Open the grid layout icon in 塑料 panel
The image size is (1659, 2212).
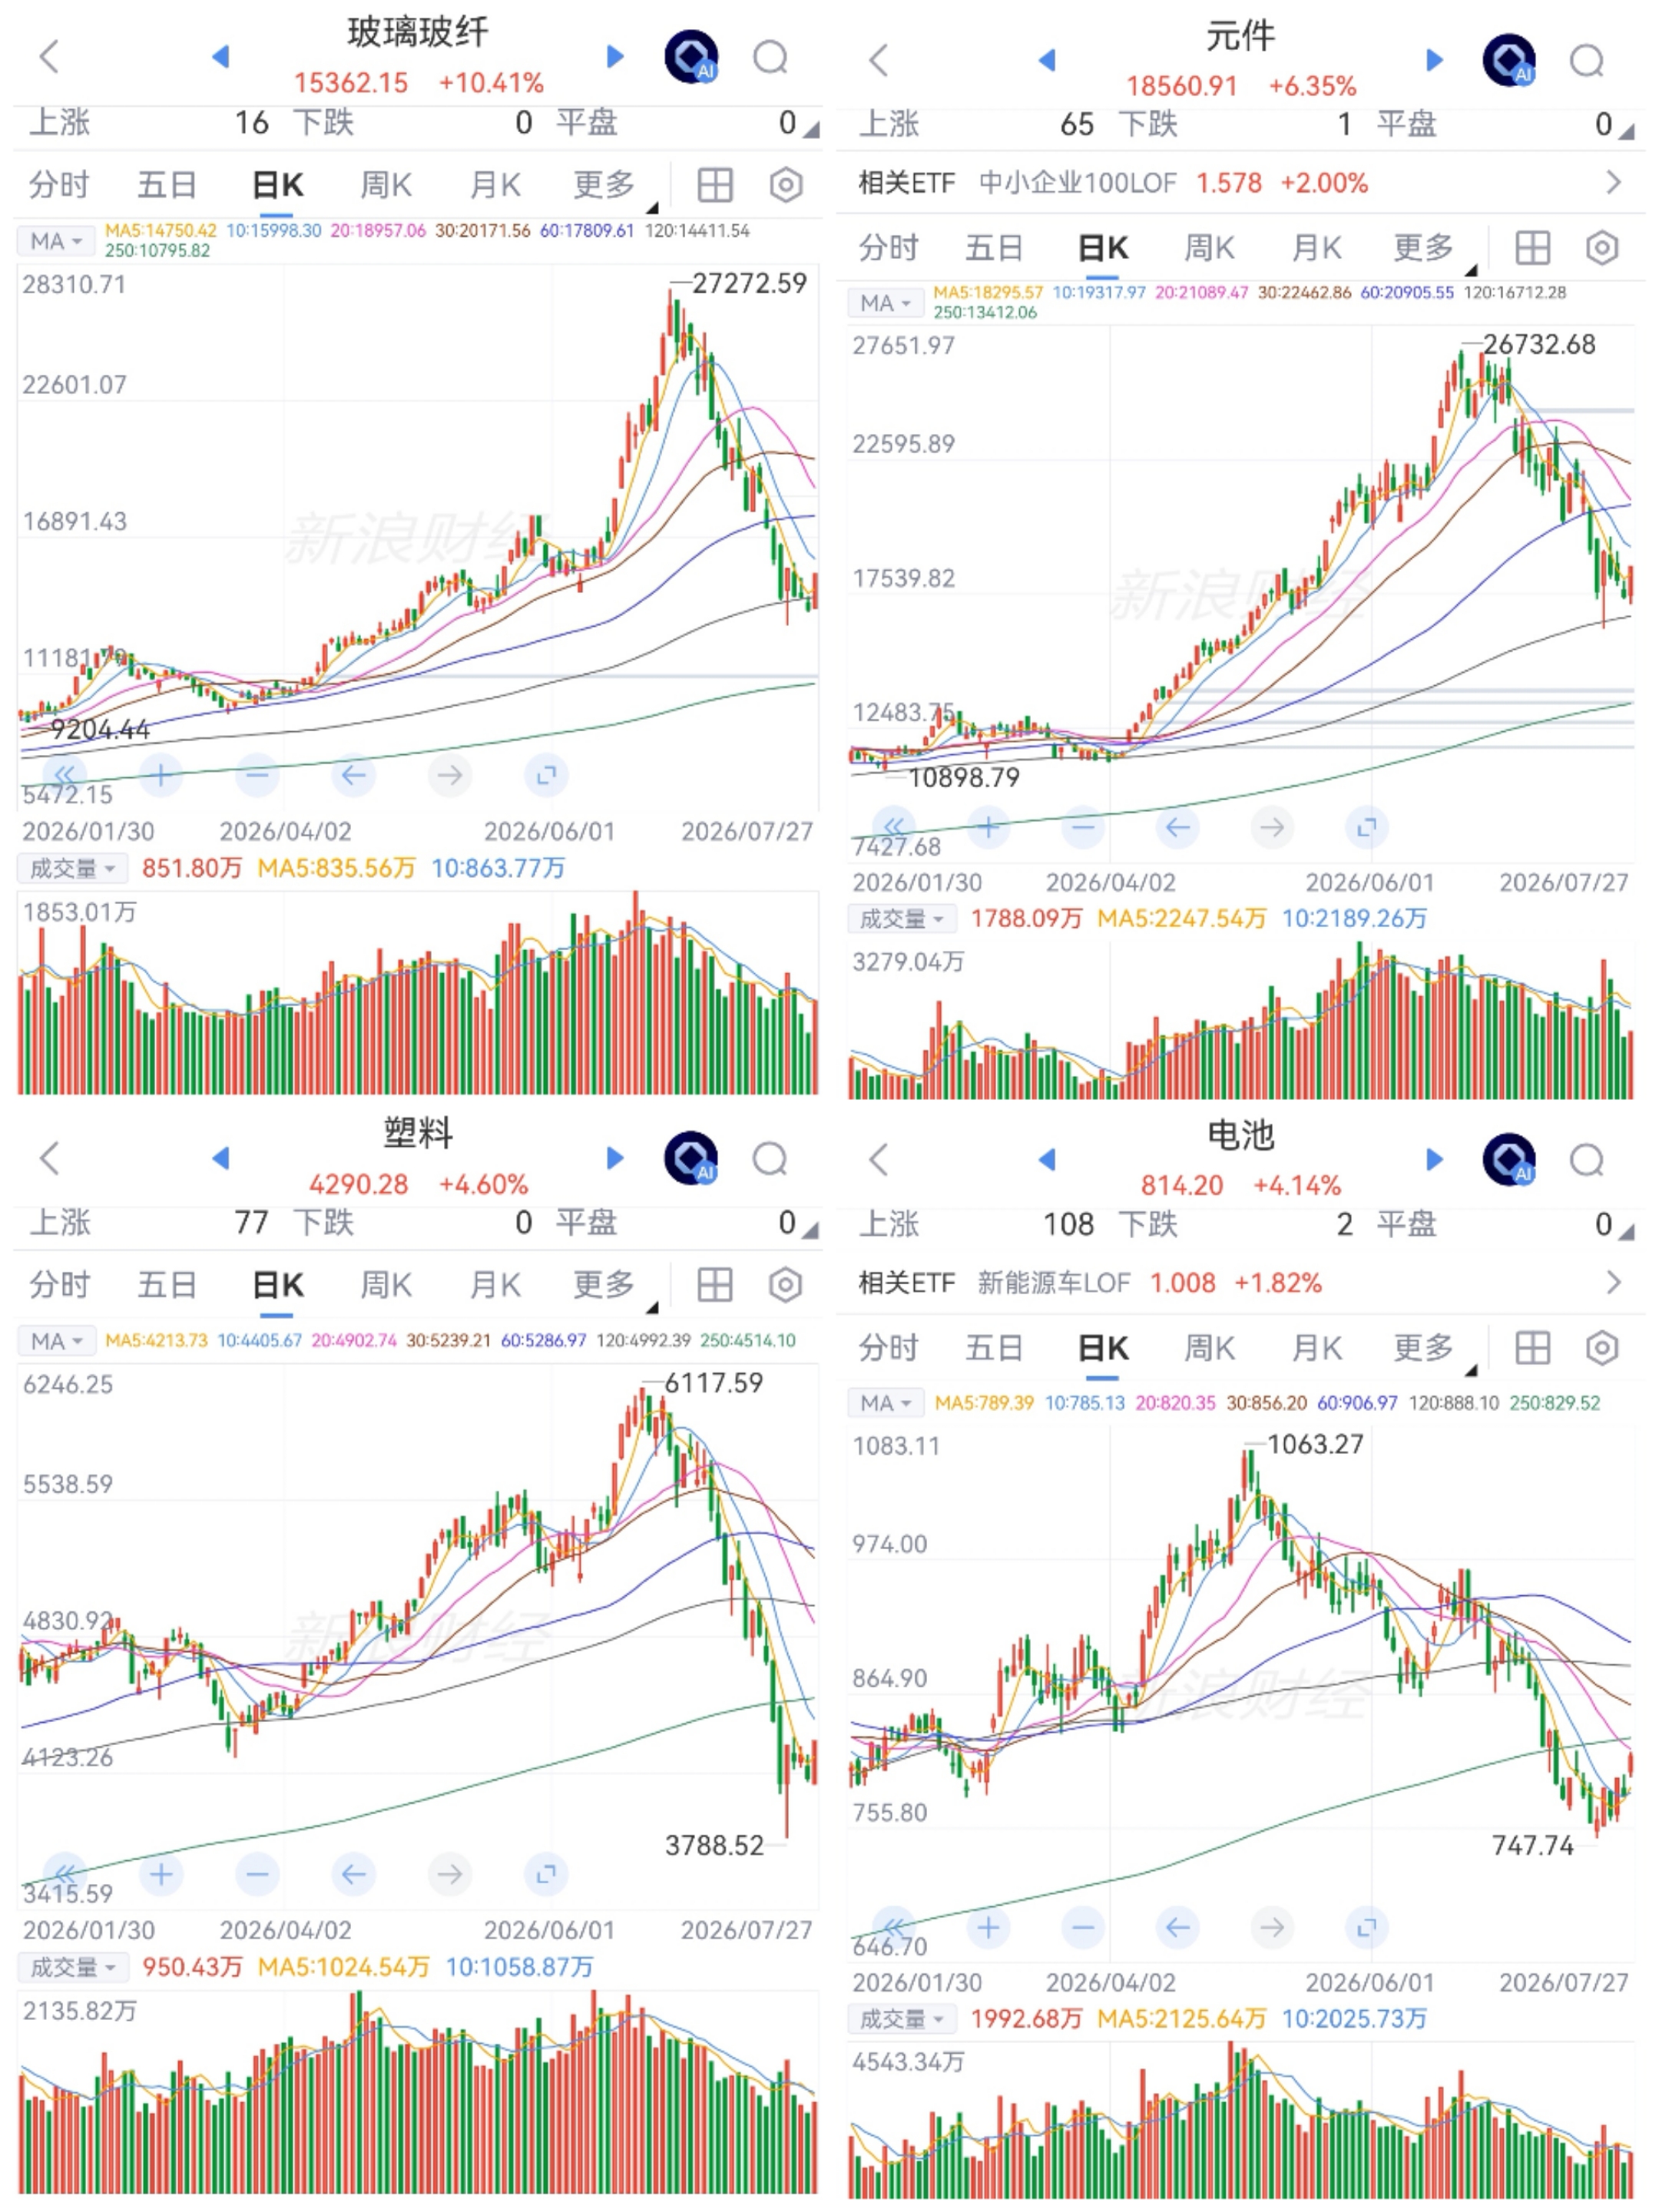point(715,1285)
